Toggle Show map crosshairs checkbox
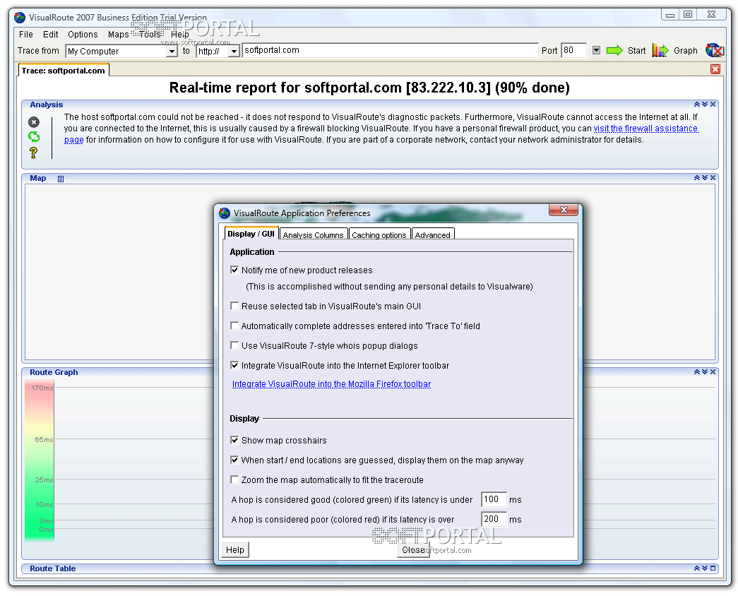The height and width of the screenshot is (596, 738). [x=234, y=440]
